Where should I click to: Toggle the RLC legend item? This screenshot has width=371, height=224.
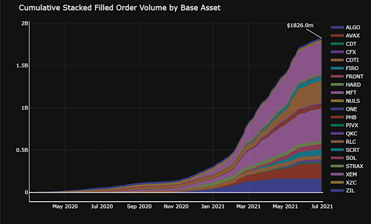click(343, 142)
